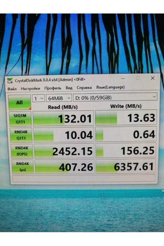
Task: Open the Язык(Language) menu
Action: (110, 87)
